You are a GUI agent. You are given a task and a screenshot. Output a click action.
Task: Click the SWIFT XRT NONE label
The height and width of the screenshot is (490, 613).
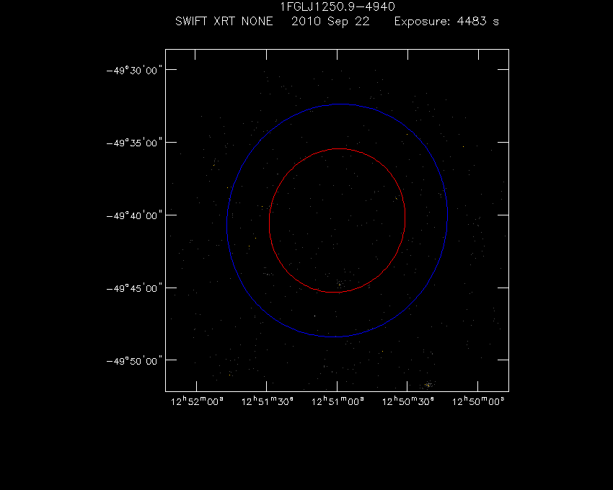[224, 21]
